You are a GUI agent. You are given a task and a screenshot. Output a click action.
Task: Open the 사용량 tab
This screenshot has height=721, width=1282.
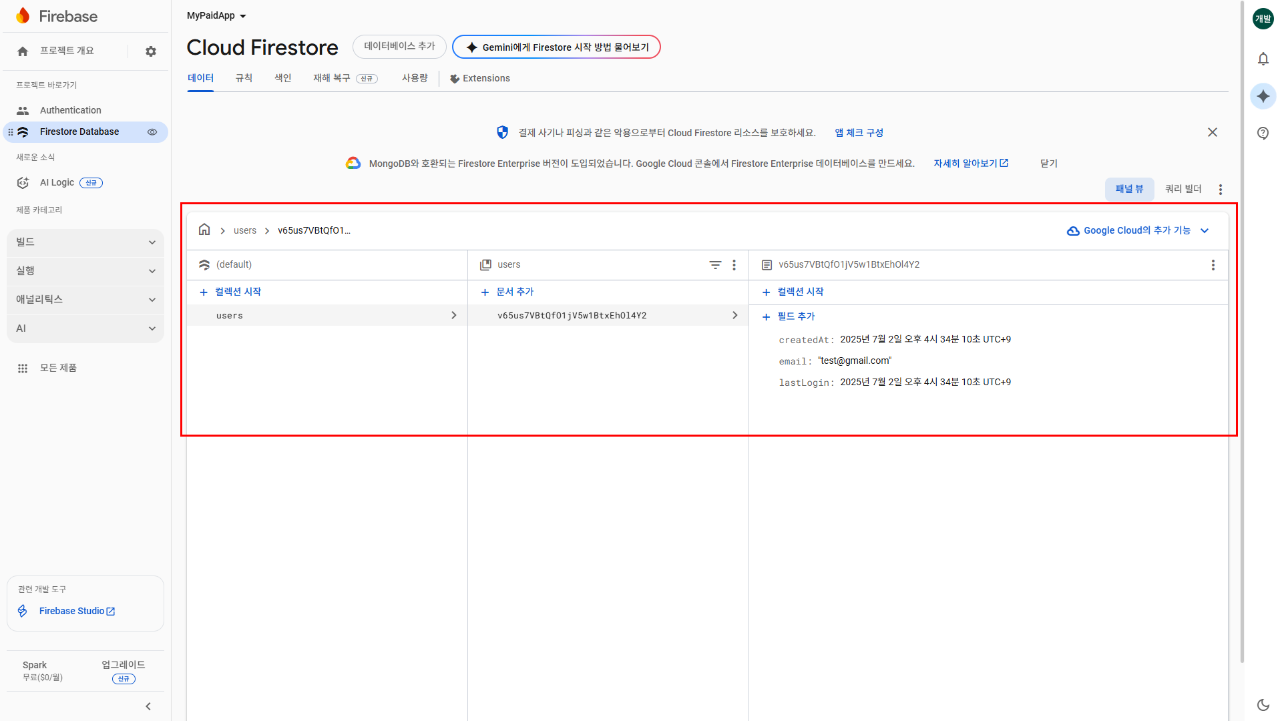(x=415, y=78)
